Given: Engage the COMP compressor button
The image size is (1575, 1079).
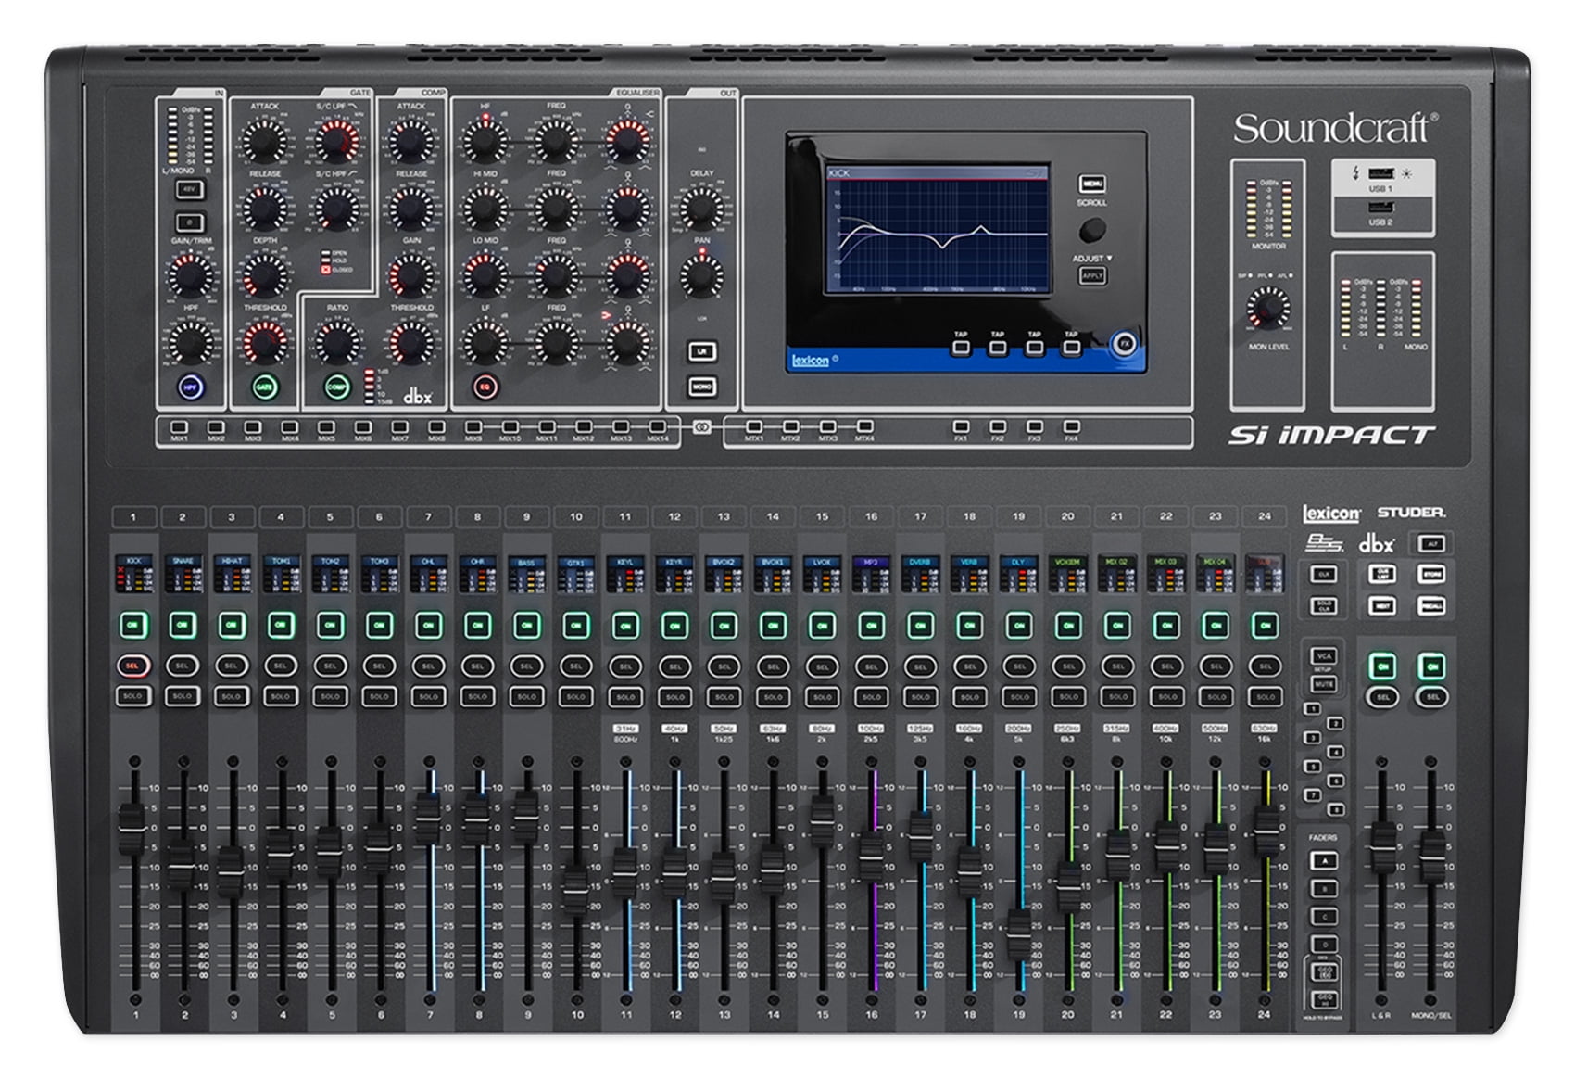Looking at the screenshot, I should pos(337,387).
